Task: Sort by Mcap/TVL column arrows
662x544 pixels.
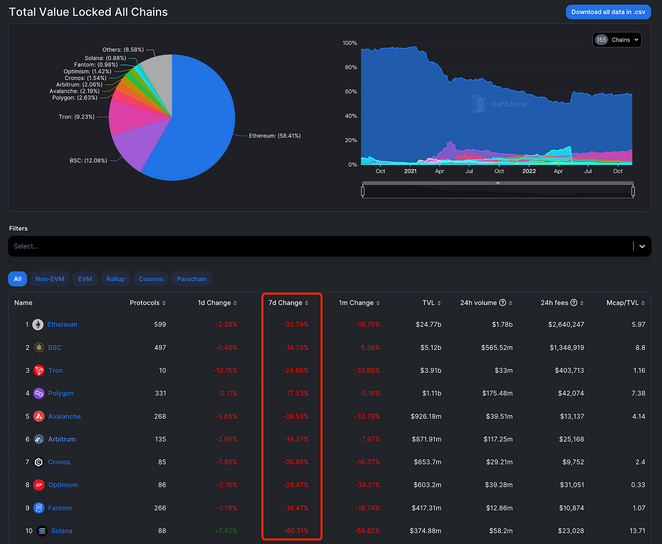Action: (x=643, y=303)
